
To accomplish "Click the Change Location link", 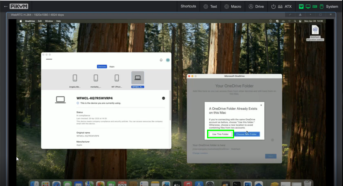I will (x=200, y=153).
